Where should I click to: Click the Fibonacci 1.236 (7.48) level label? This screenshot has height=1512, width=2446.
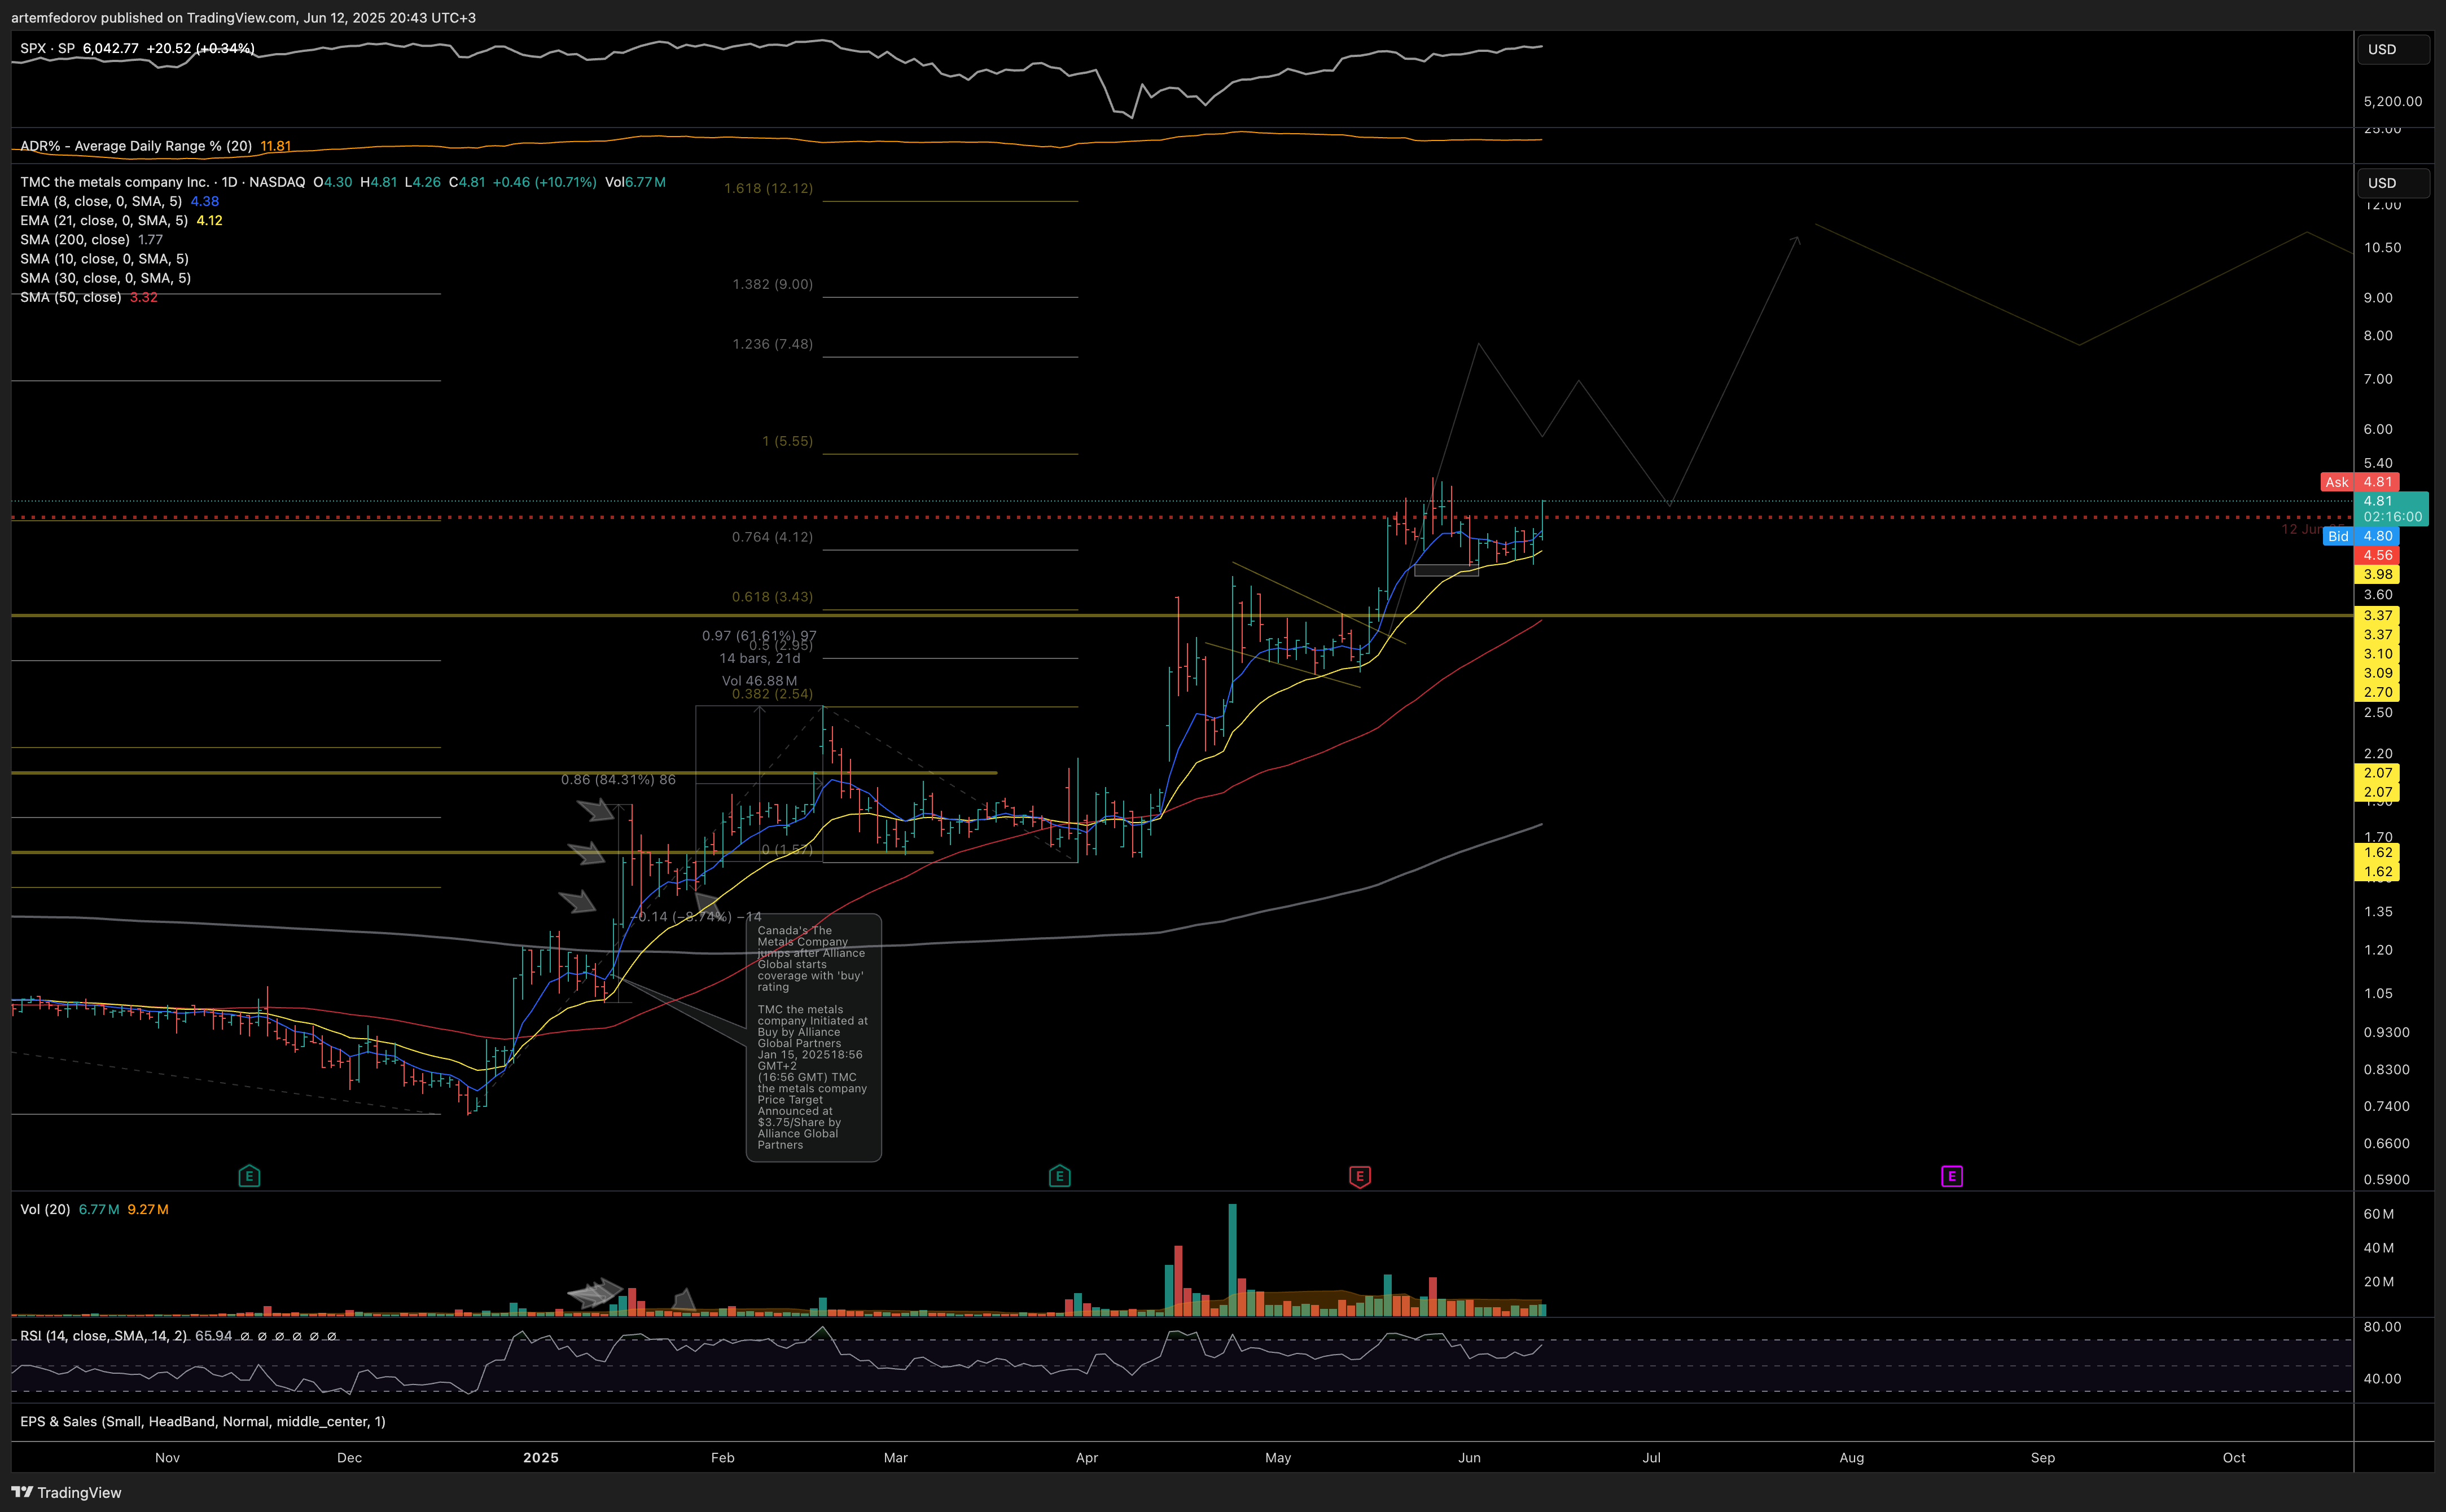[772, 344]
